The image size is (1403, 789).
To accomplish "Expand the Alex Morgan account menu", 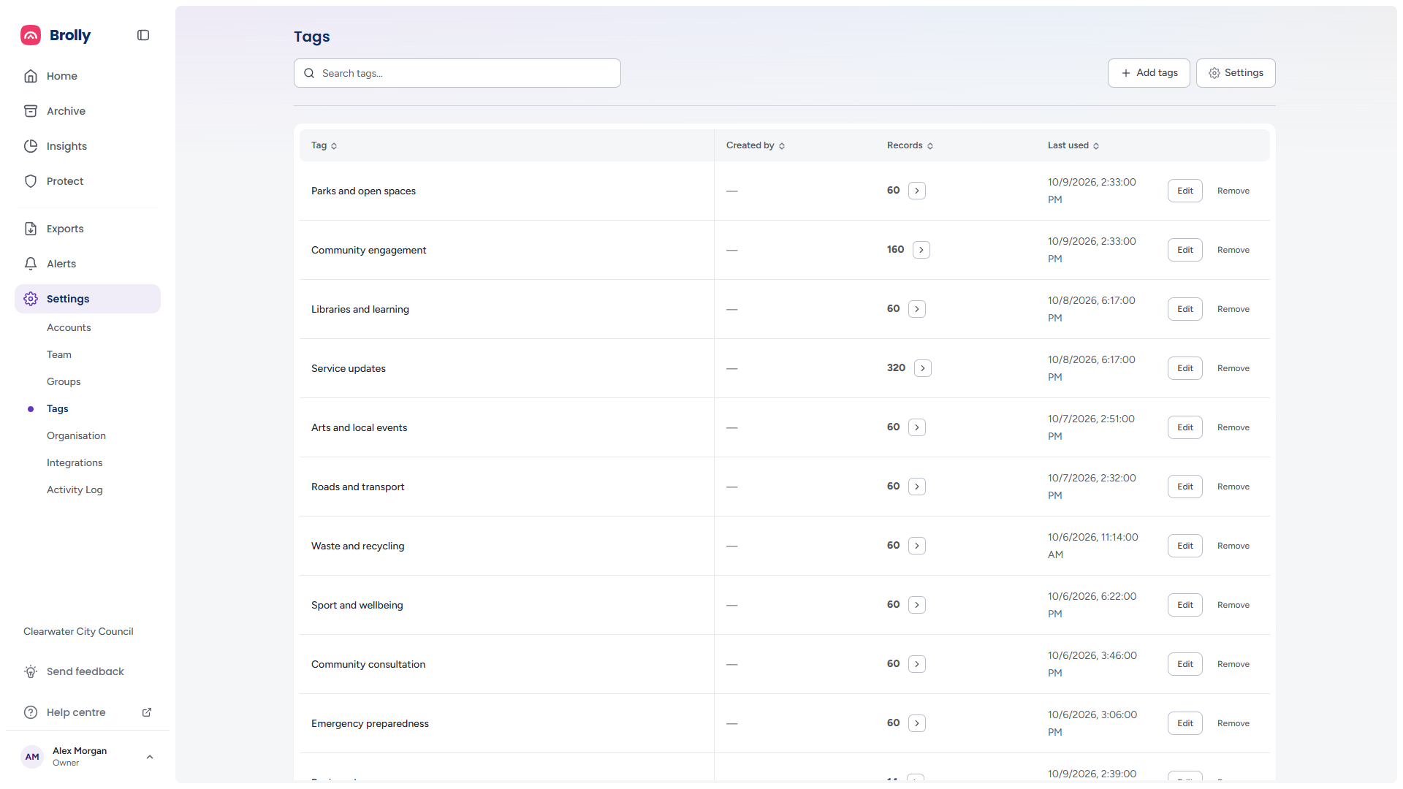I will 88,757.
